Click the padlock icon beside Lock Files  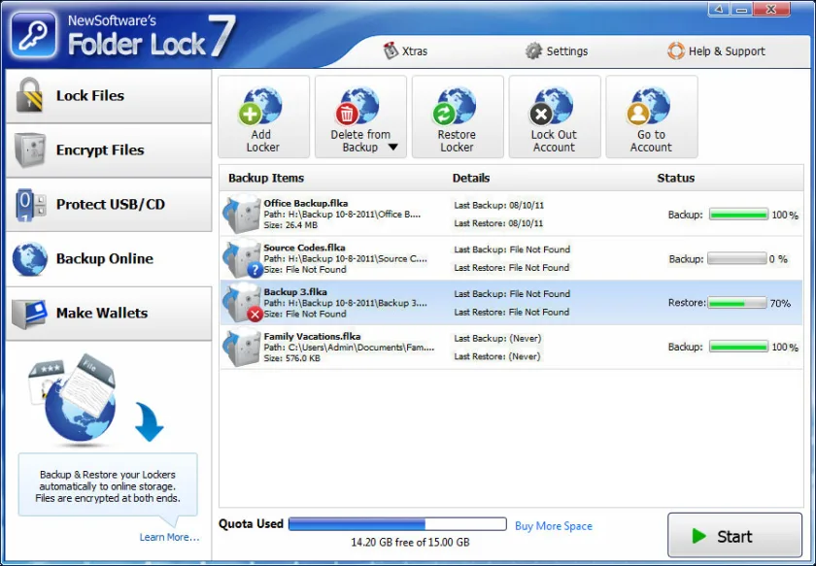(29, 95)
